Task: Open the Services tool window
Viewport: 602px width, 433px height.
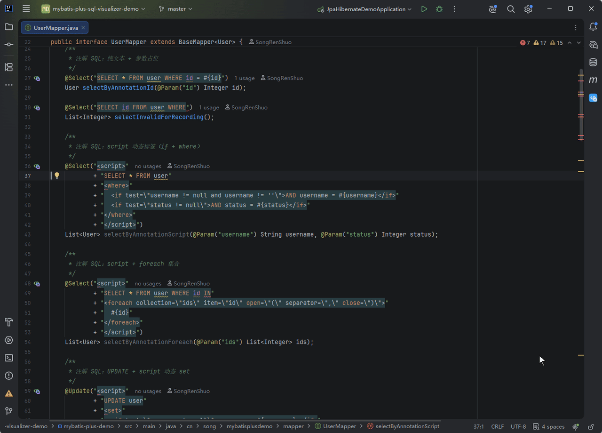Action: (9, 340)
